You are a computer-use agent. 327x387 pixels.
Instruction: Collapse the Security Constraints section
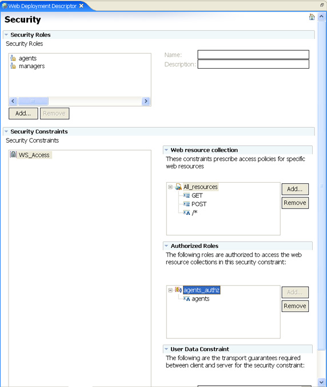[6, 132]
